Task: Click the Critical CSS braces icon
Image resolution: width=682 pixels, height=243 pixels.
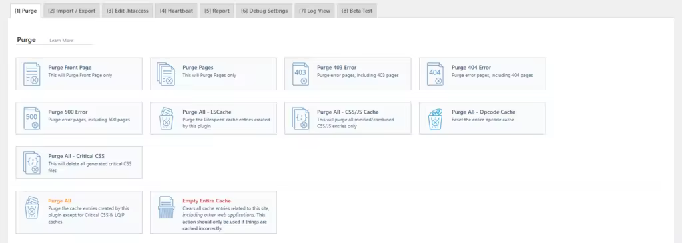Action: (x=32, y=163)
